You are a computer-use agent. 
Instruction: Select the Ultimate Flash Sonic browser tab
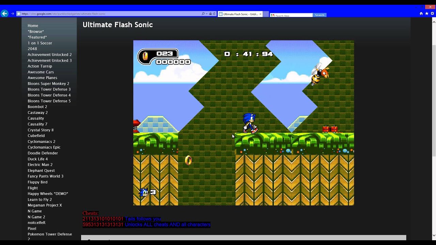coord(240,14)
